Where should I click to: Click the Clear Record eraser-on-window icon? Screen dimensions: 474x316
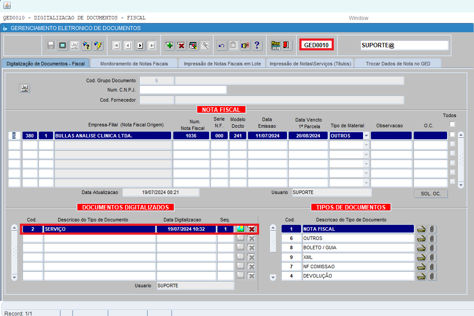click(x=193, y=46)
